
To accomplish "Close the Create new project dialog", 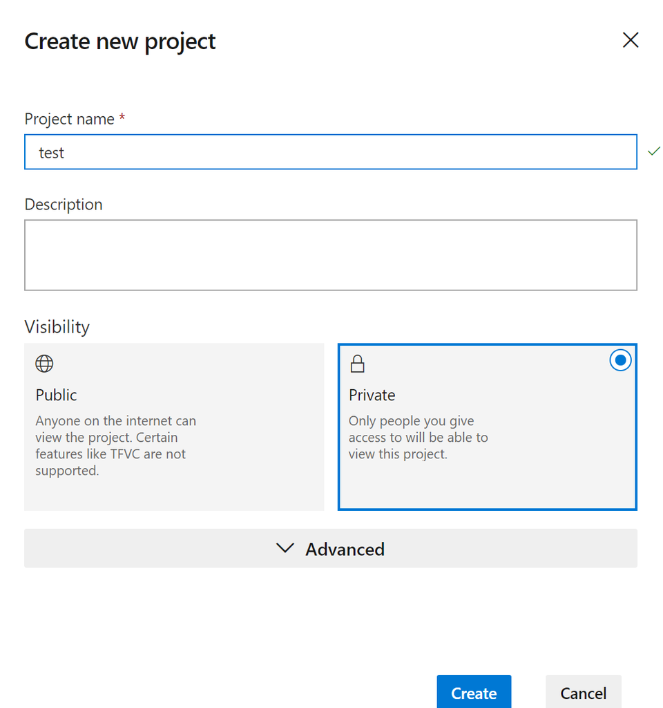I will (x=630, y=41).
